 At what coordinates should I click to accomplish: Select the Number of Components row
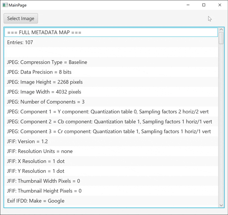pos(111,102)
